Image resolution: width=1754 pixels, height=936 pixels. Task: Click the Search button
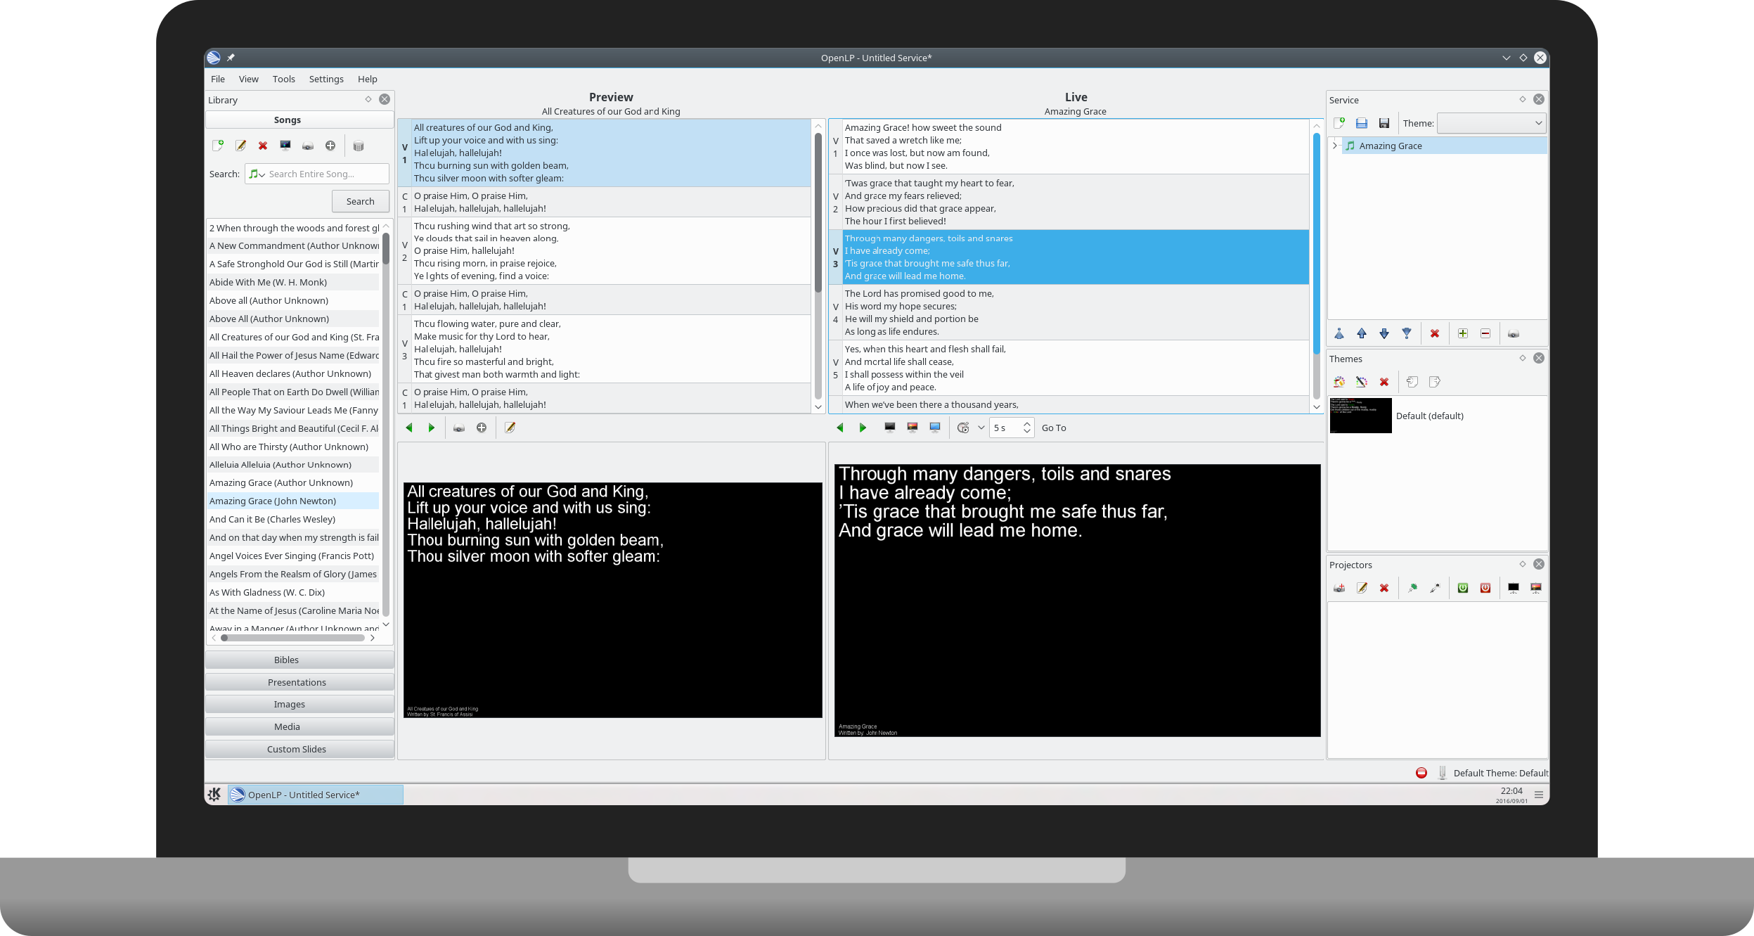point(361,201)
